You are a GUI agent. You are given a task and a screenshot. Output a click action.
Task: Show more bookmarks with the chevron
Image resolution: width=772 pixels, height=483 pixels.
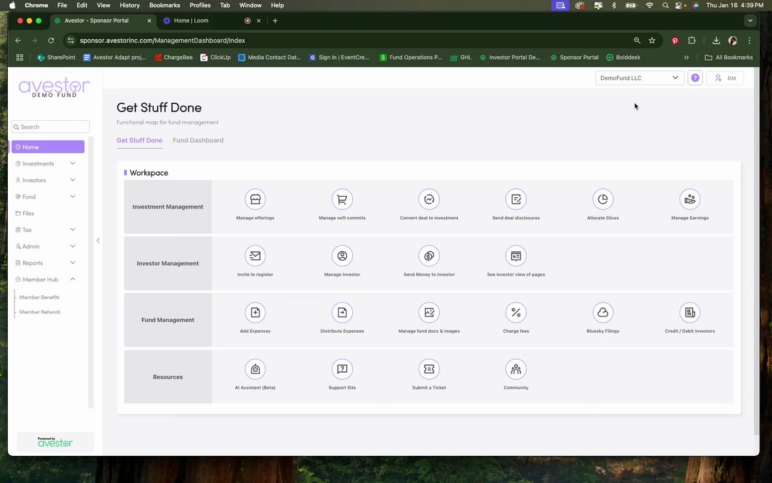click(x=686, y=57)
